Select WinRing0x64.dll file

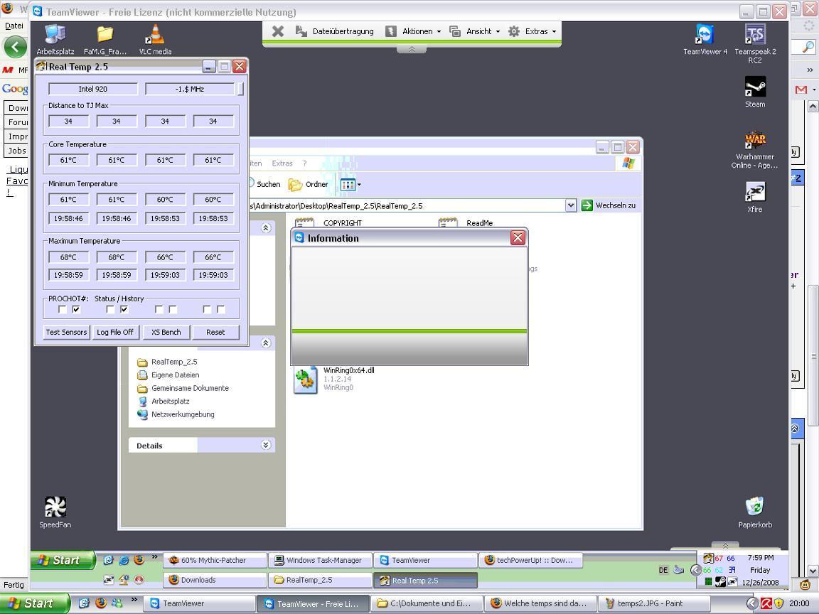click(x=334, y=379)
